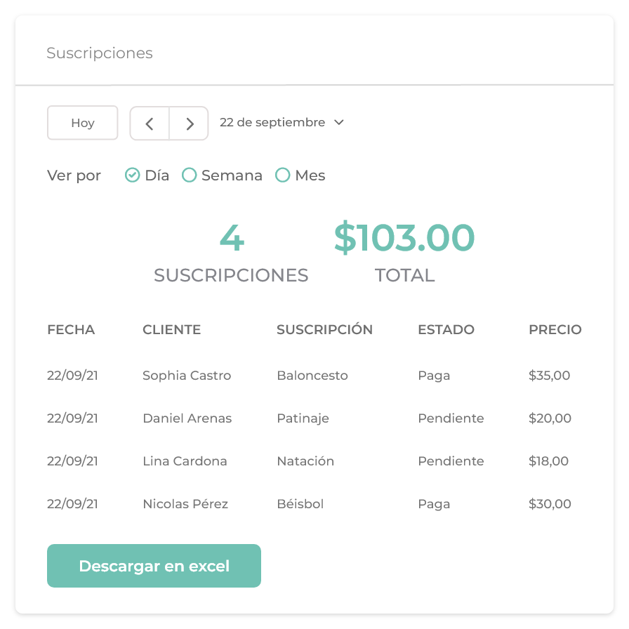
Task: Click the 22 de septiembre date label
Action: pyautogui.click(x=272, y=122)
